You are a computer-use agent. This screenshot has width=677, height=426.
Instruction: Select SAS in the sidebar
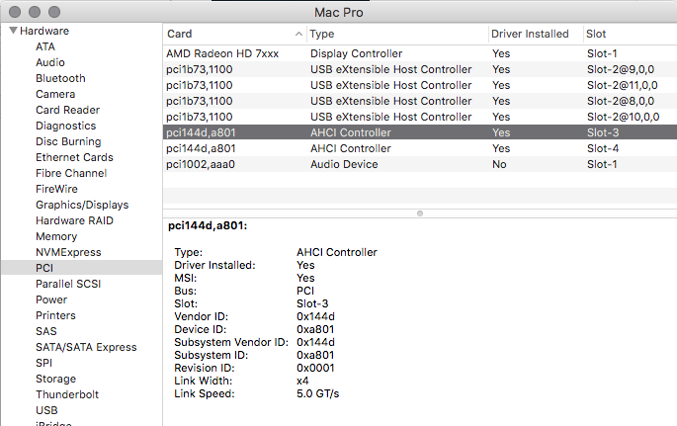(x=46, y=331)
